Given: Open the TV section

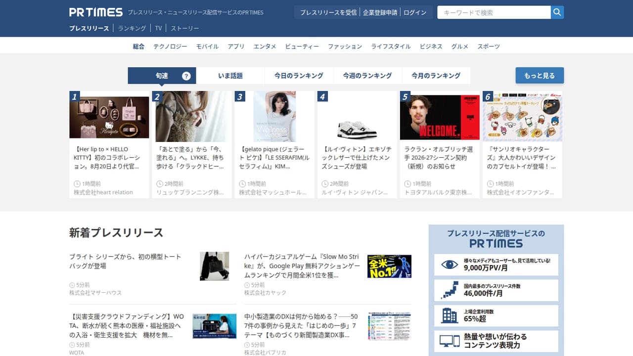Looking at the screenshot, I should click(x=158, y=28).
